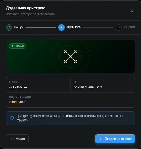Click the shield icon in info notice
The image size is (141, 149).
click(x=12, y=118)
